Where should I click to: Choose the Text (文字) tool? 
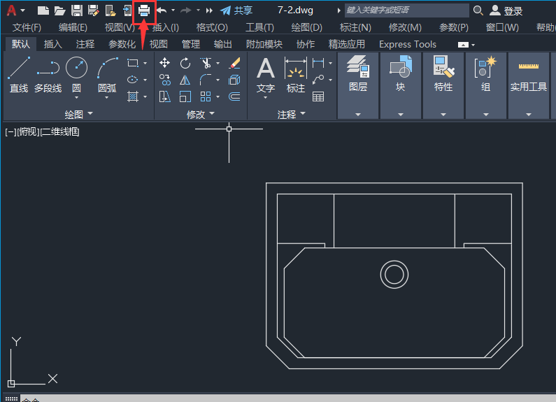pyautogui.click(x=266, y=74)
